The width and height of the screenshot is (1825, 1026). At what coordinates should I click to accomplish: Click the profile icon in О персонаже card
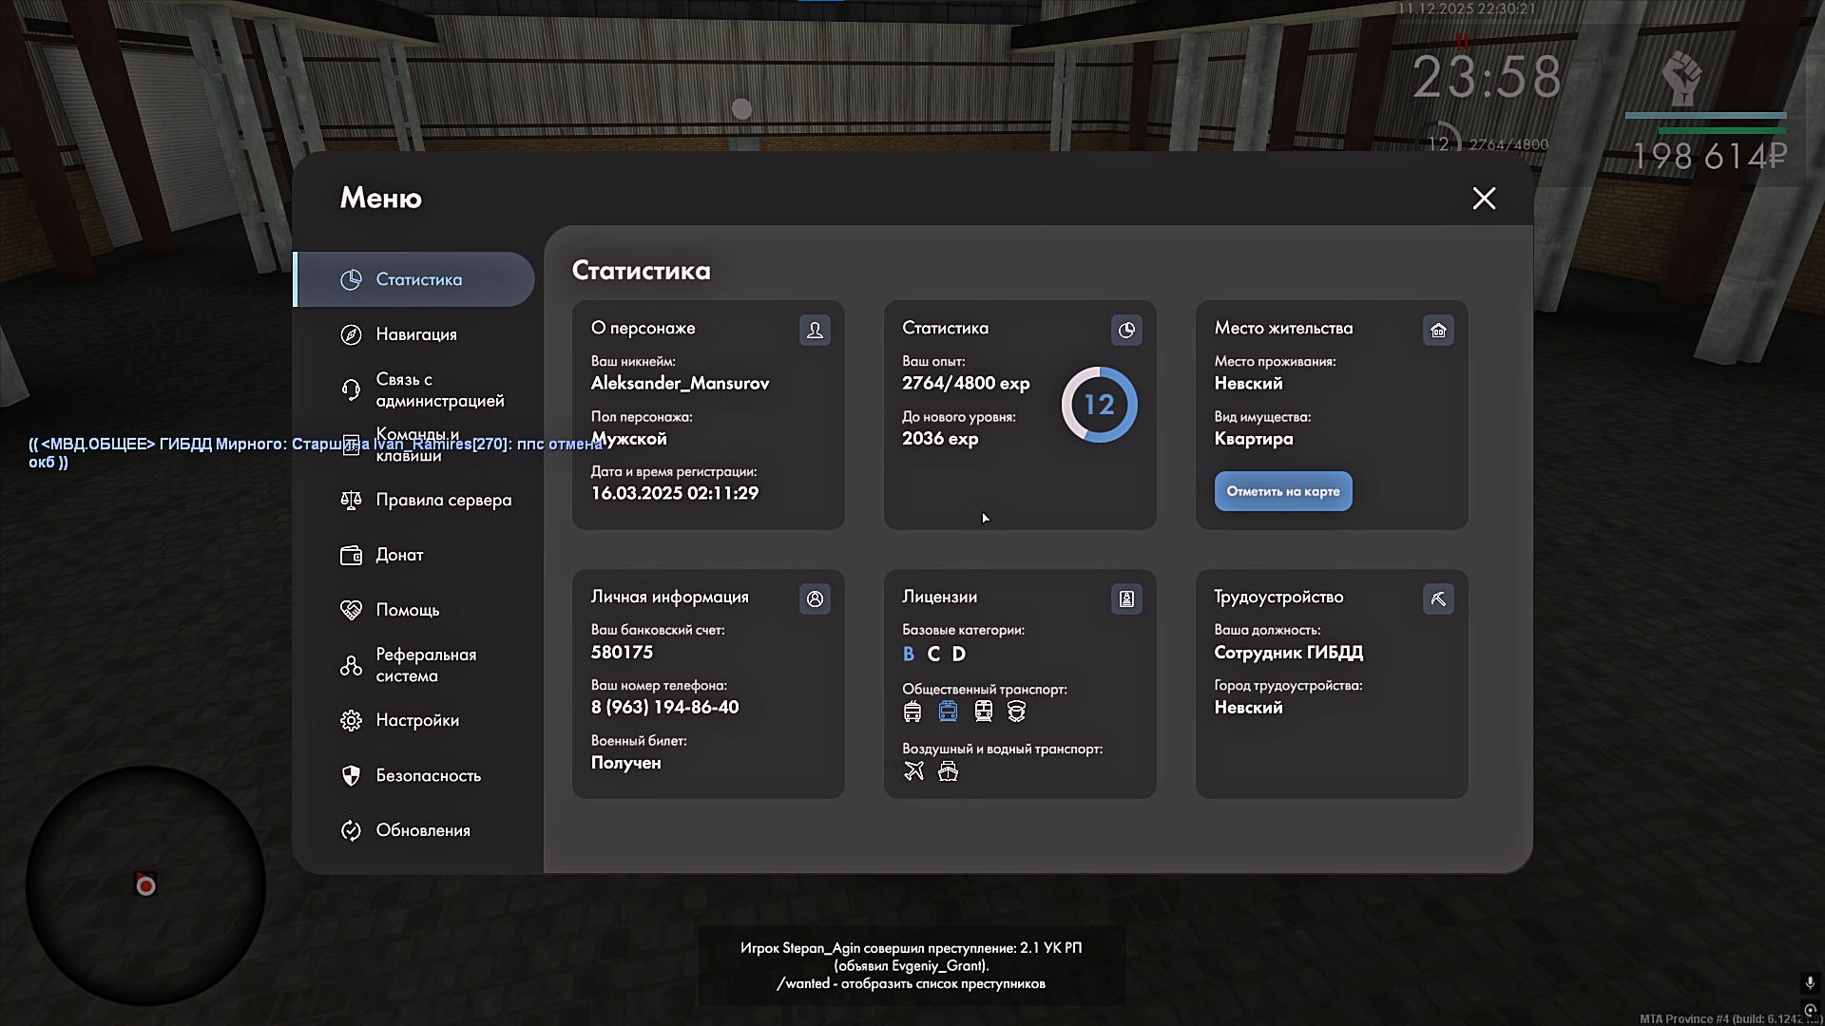815,330
